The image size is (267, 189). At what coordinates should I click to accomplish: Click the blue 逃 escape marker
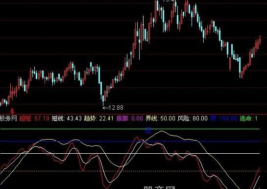tap(148, 130)
